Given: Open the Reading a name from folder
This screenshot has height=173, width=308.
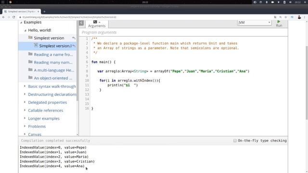Looking at the screenshot, I should point(53,54).
